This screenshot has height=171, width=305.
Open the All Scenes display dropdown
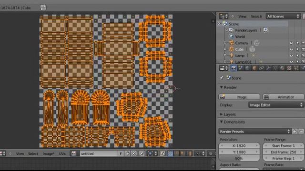click(283, 17)
